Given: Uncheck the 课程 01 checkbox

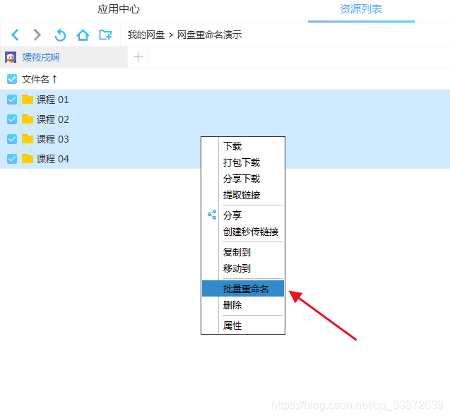Looking at the screenshot, I should (12, 100).
